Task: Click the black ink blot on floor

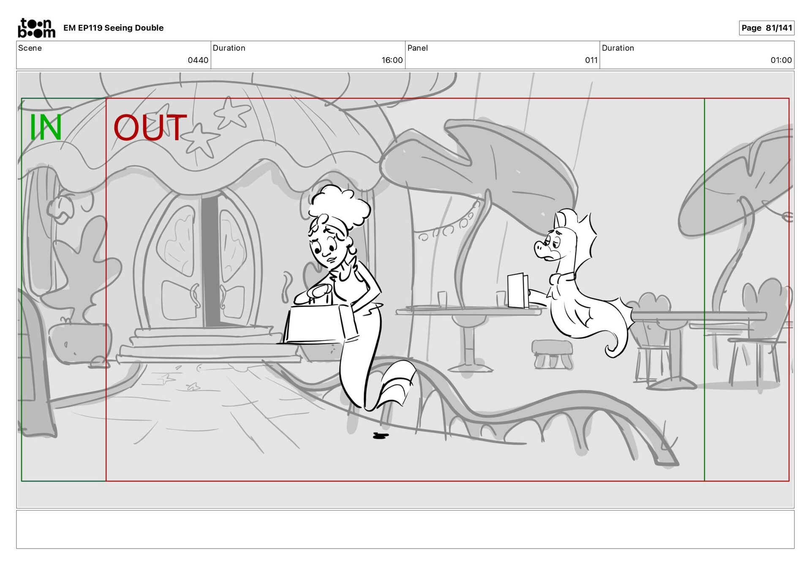Action: click(x=380, y=436)
